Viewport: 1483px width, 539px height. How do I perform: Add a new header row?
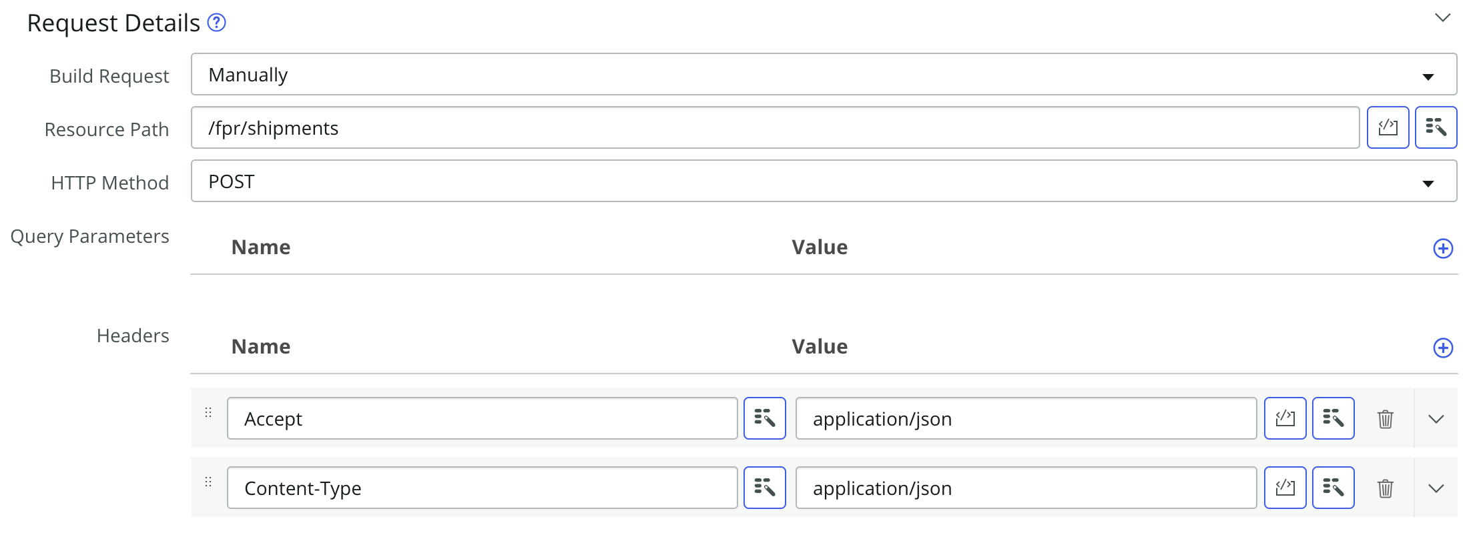1443,348
